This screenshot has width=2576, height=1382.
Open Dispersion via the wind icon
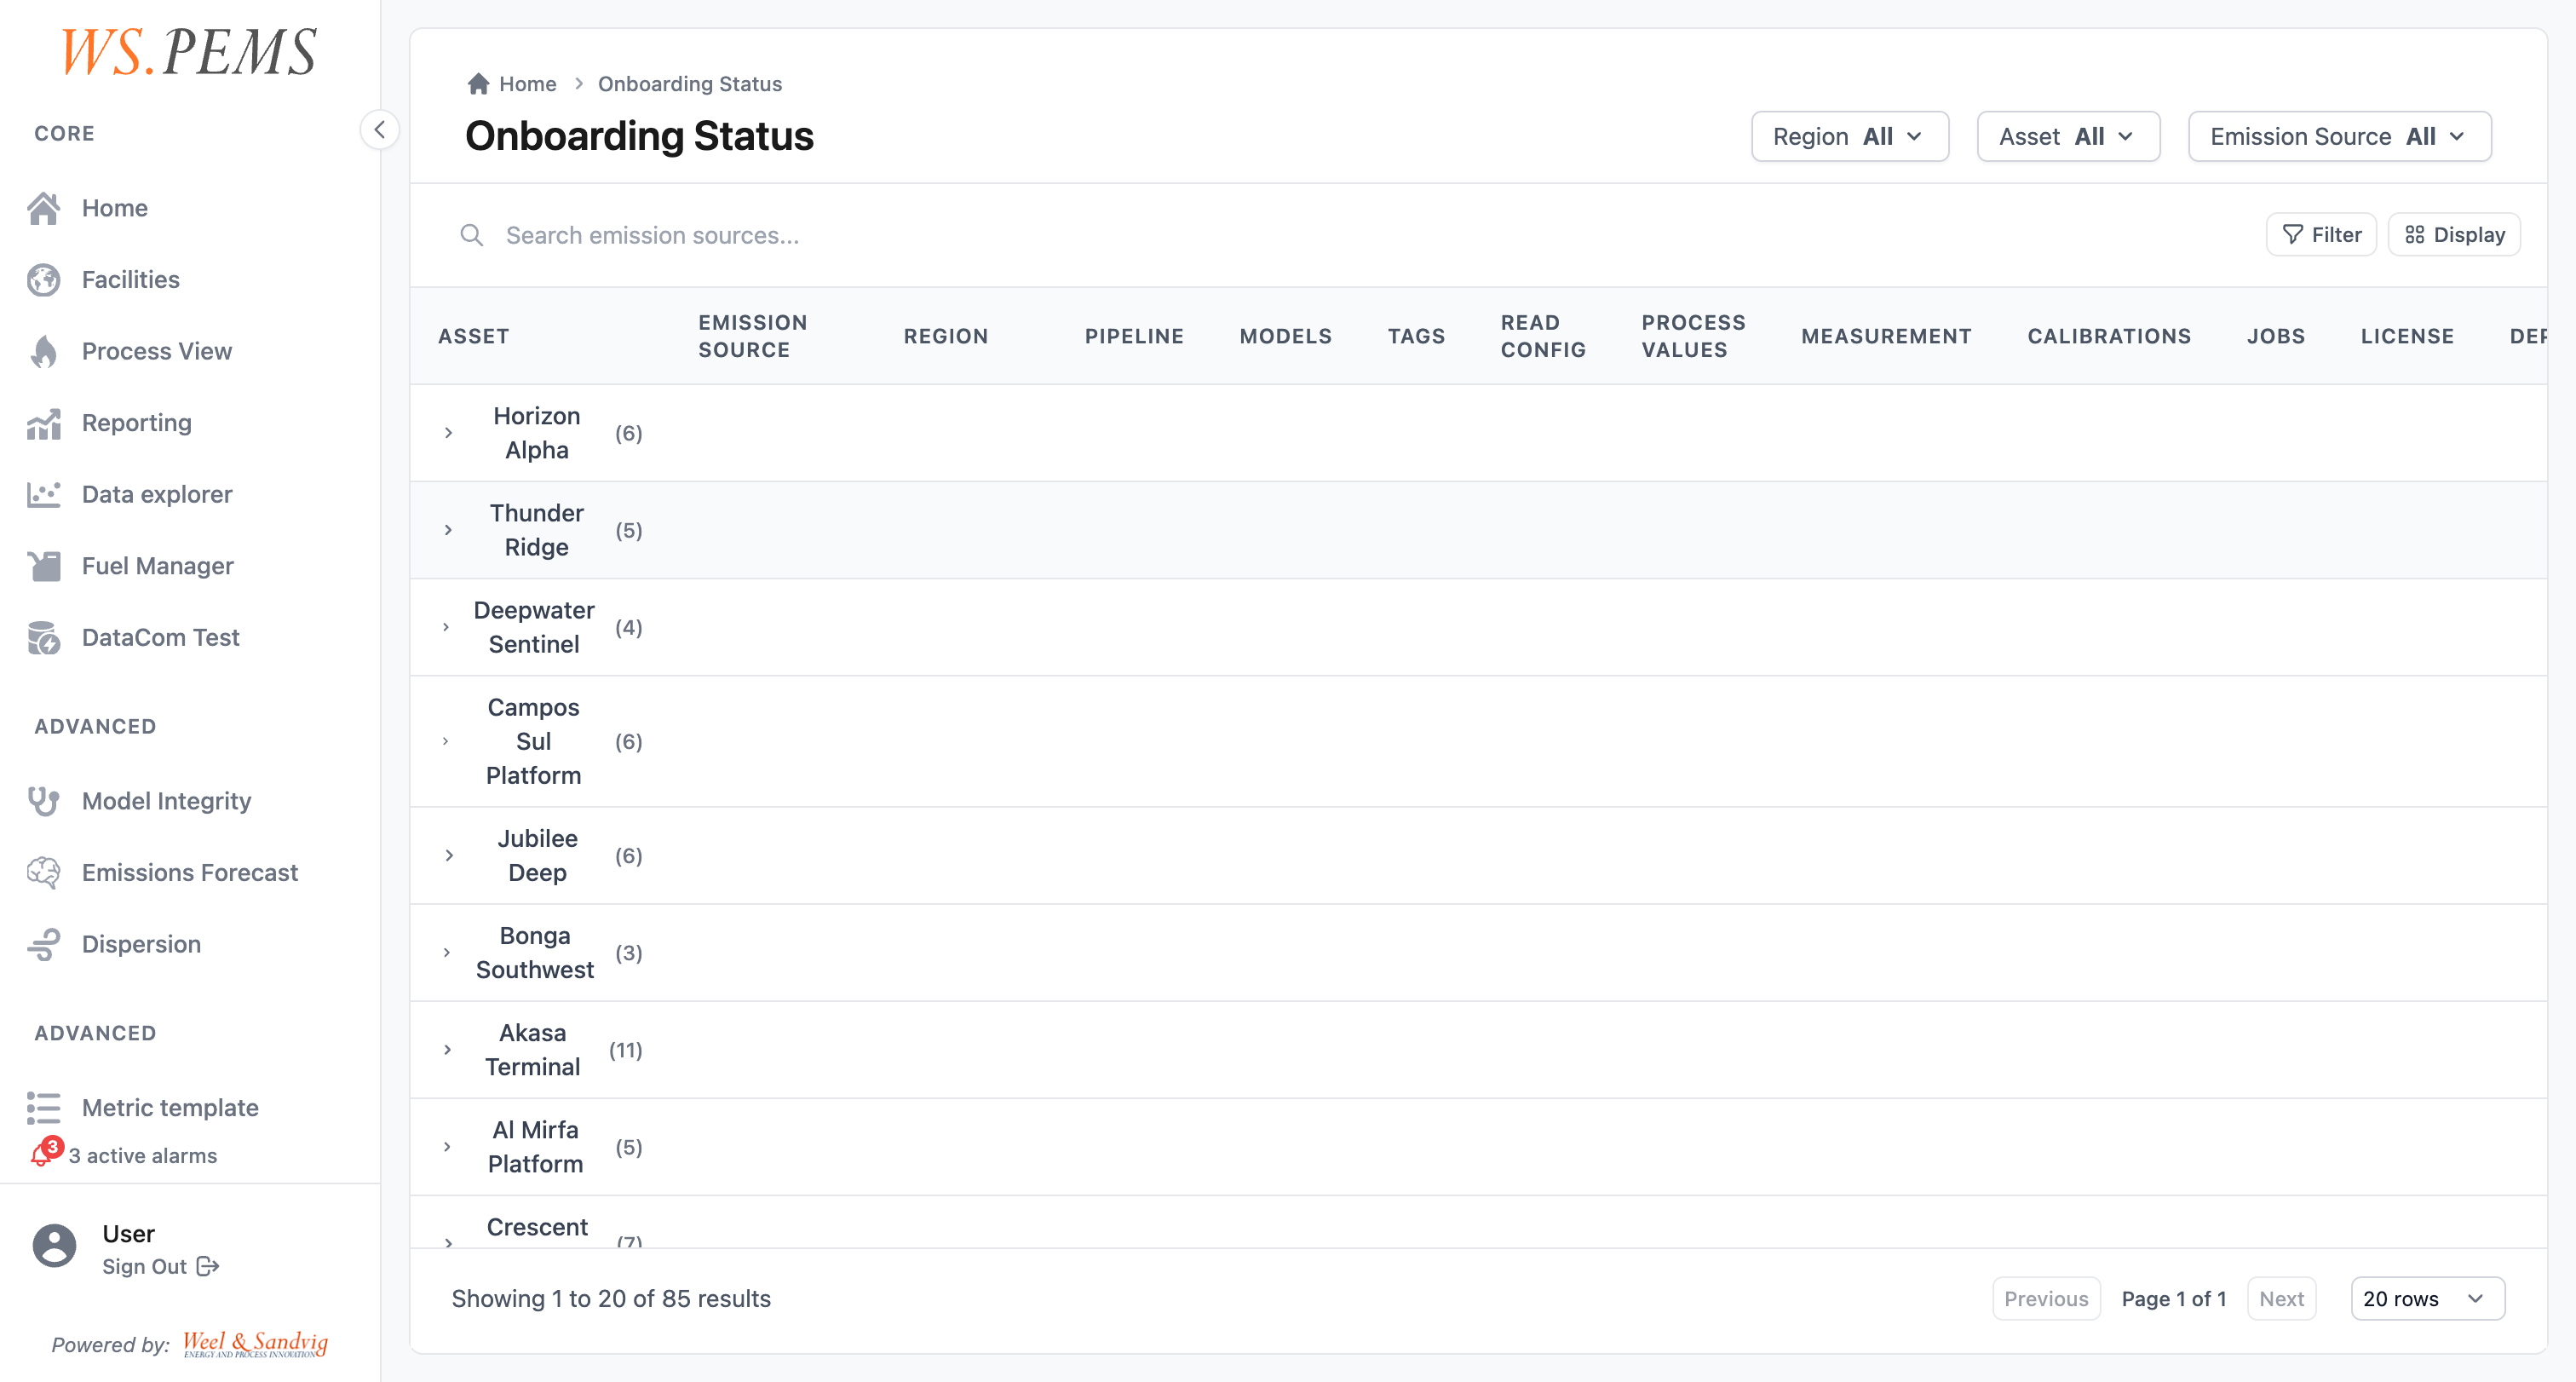pos(44,944)
